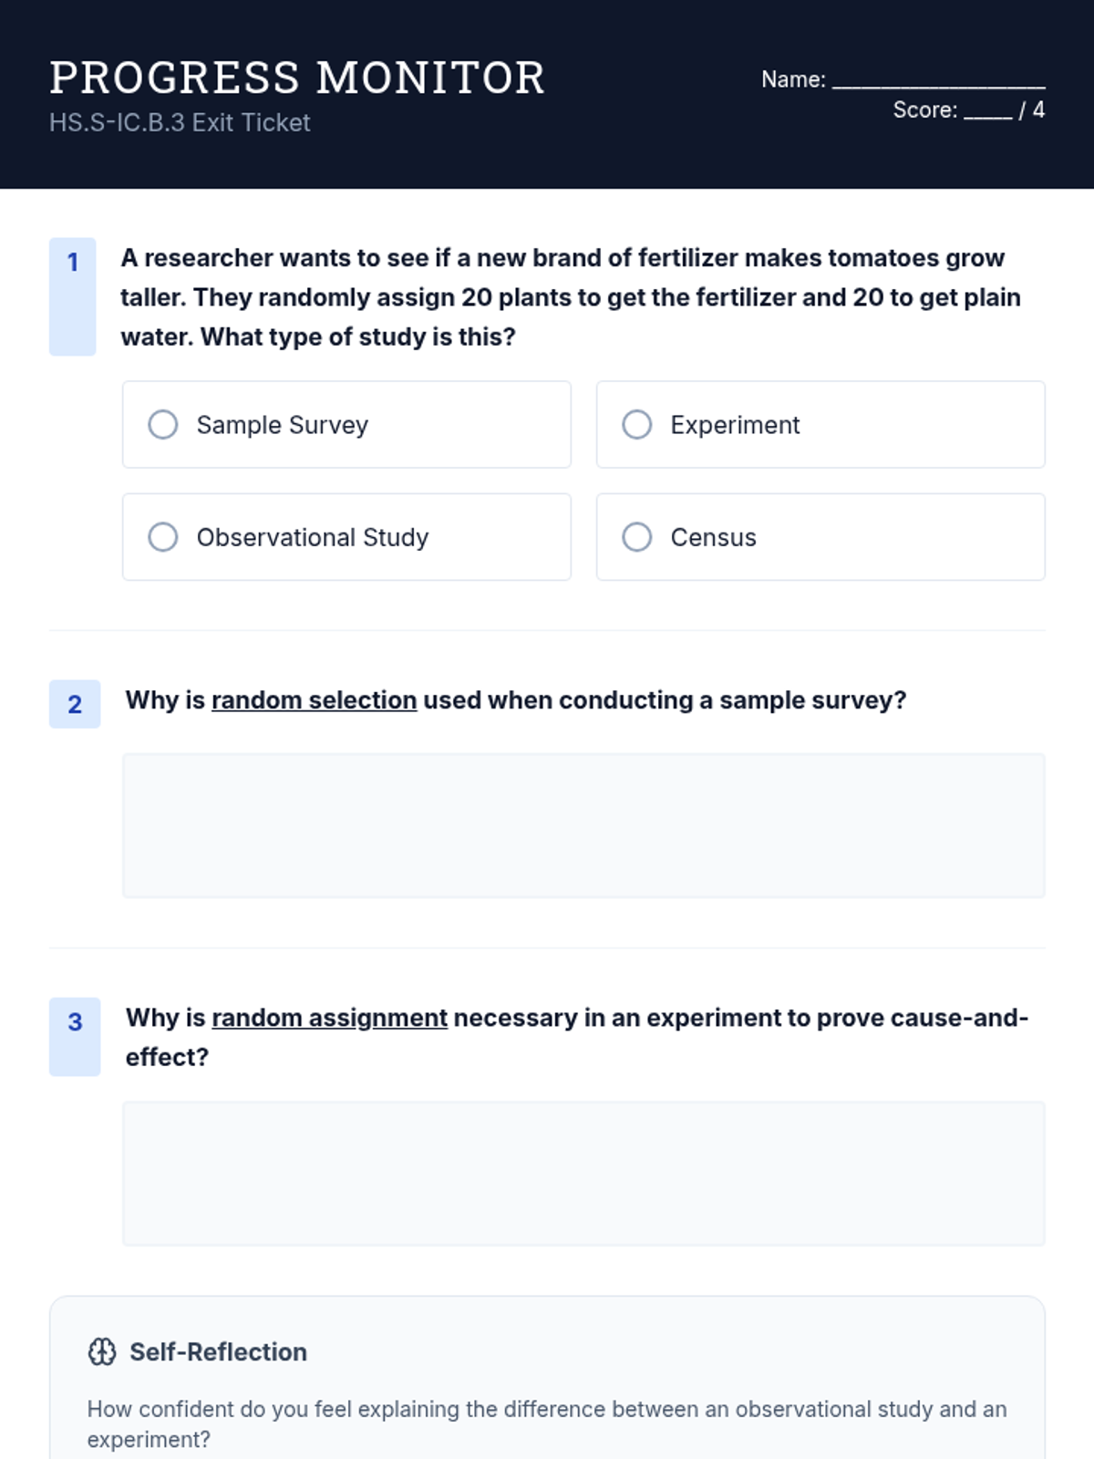Click the question 1 number badge
This screenshot has width=1094, height=1459.
pyautogui.click(x=73, y=263)
